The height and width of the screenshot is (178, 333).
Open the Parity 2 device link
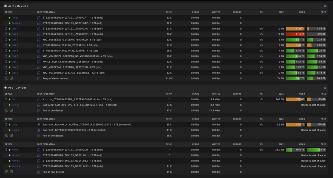pos(16,23)
